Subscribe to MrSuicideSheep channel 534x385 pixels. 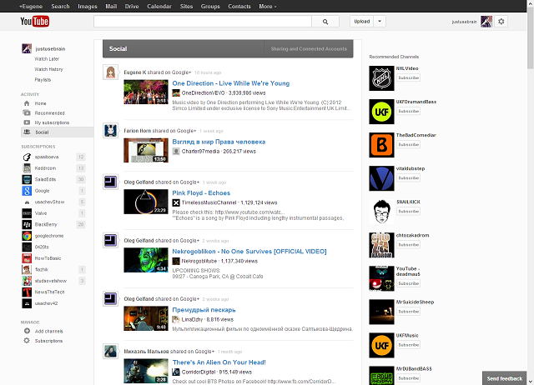(408, 312)
